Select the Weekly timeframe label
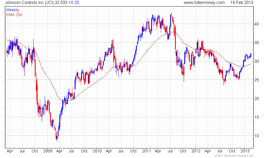 [x=13, y=10]
